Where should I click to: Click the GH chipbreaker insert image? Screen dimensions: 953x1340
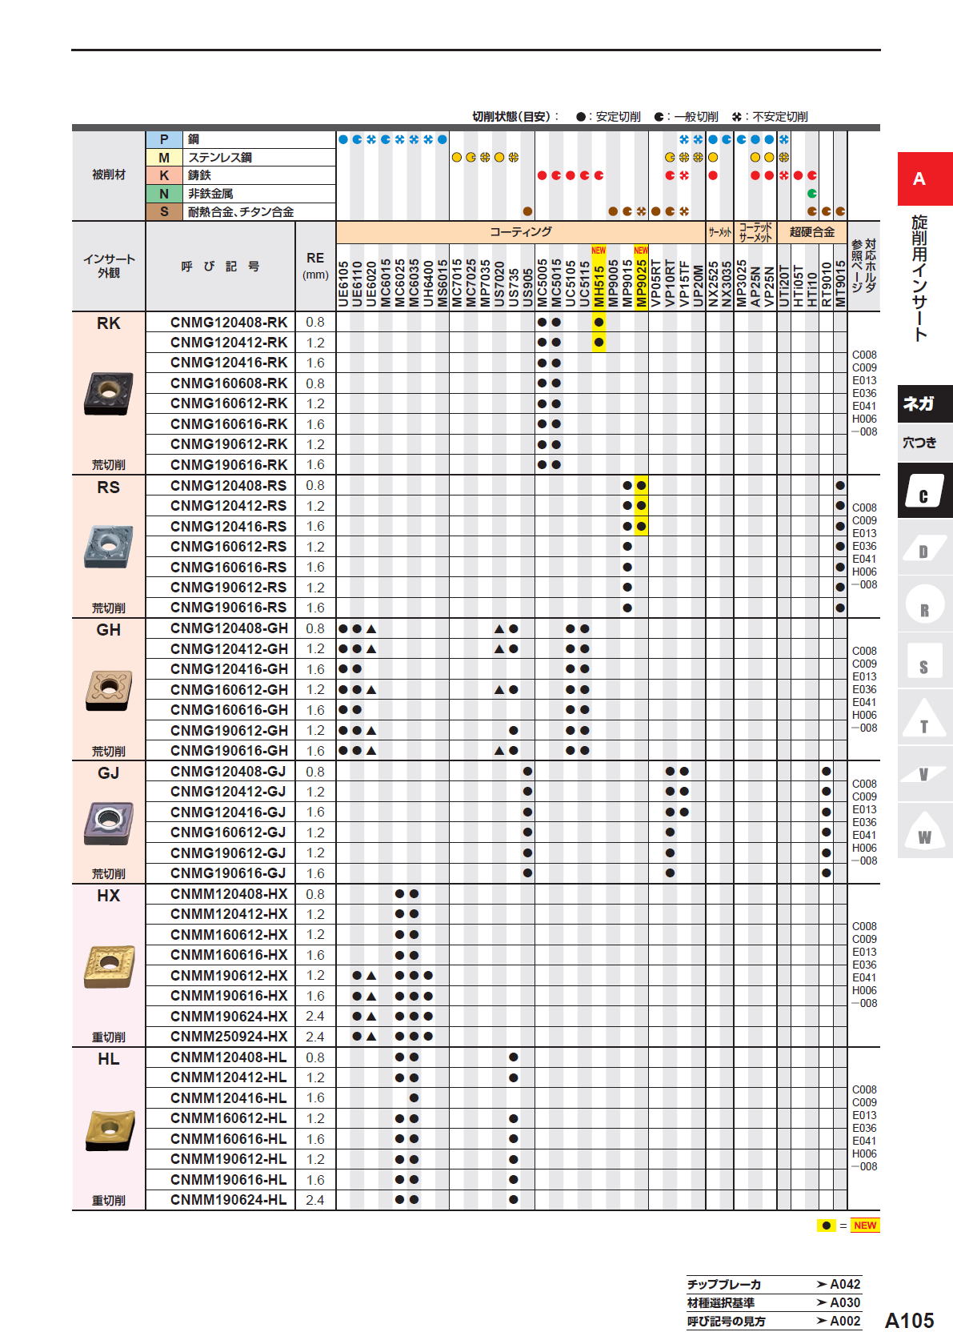109,690
